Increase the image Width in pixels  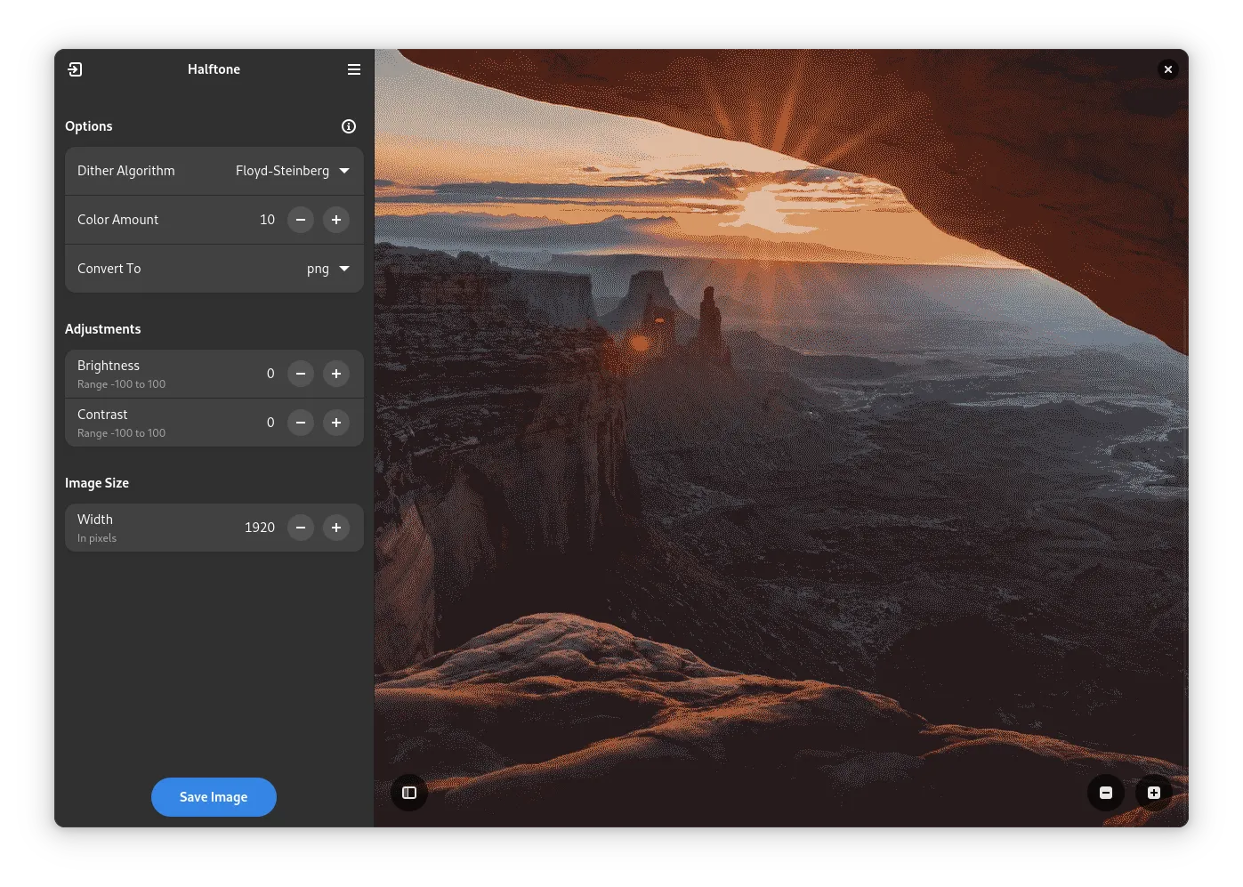point(336,528)
